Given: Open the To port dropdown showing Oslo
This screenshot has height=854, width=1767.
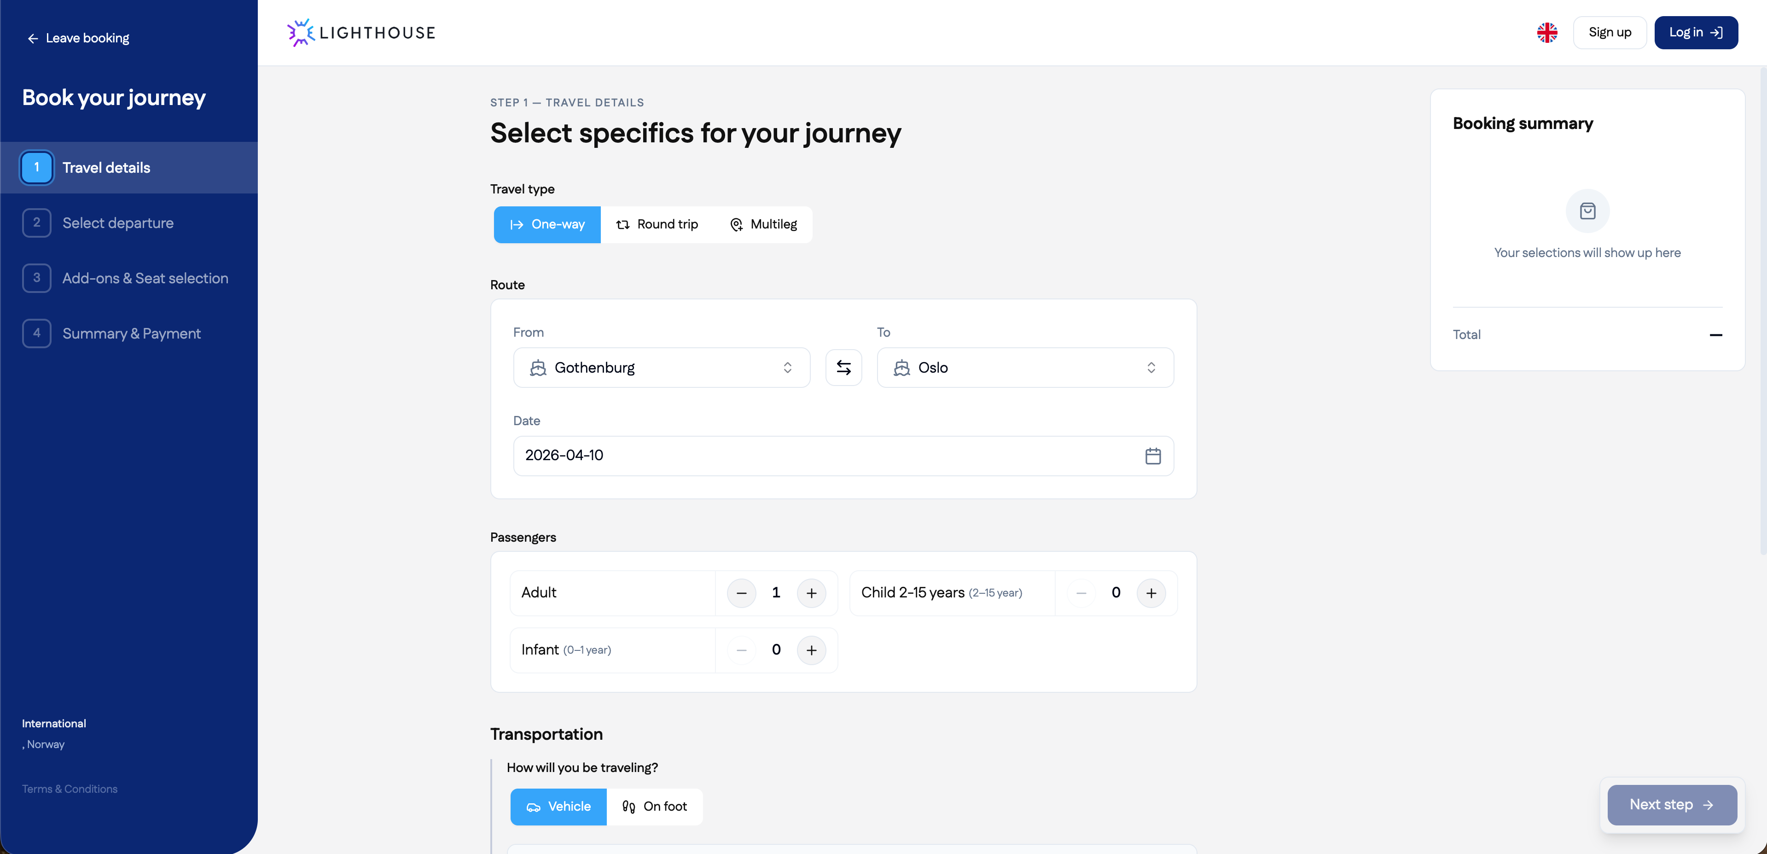Looking at the screenshot, I should [x=1025, y=368].
